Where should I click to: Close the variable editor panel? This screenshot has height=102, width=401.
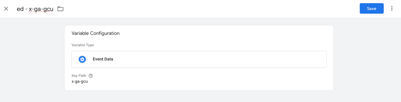point(6,9)
